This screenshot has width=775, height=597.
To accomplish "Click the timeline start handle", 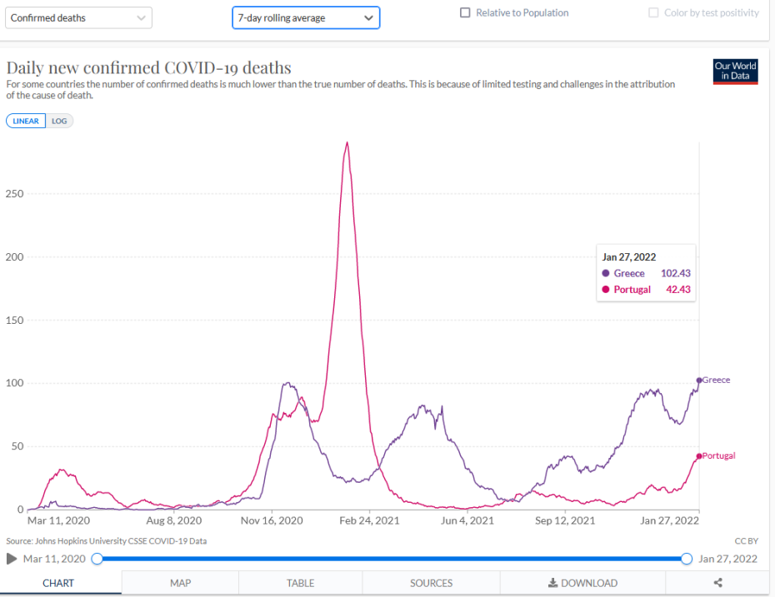I will [x=97, y=559].
